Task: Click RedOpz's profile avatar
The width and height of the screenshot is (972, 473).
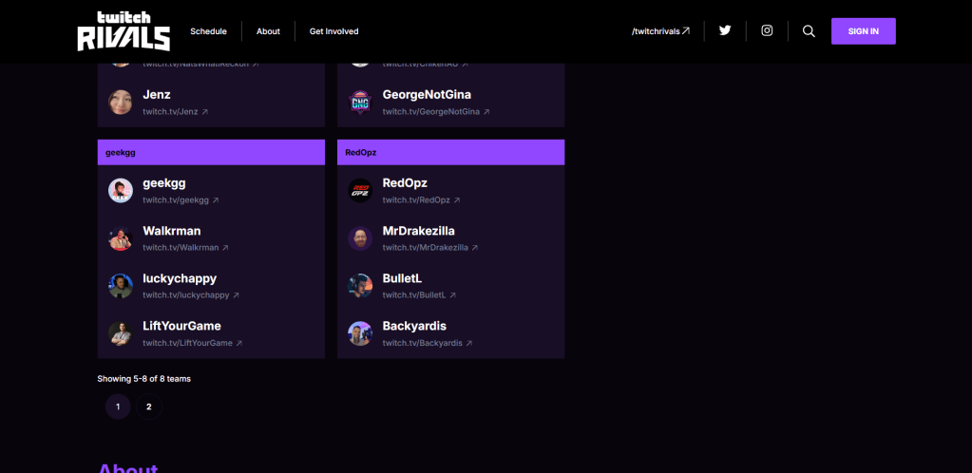Action: pyautogui.click(x=360, y=190)
